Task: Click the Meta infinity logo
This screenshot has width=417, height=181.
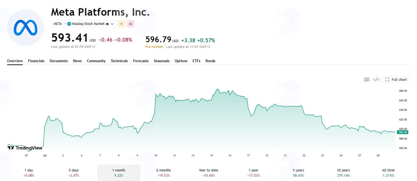Action: (x=25, y=27)
